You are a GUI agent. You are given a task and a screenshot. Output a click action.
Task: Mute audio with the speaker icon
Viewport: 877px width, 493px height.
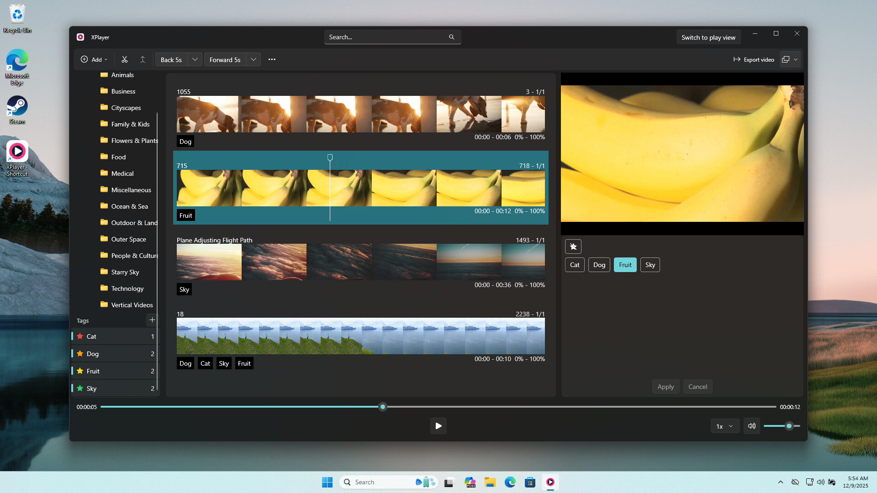[751, 426]
